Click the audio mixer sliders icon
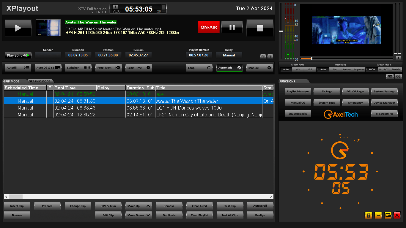The image size is (406, 228). (x=390, y=76)
